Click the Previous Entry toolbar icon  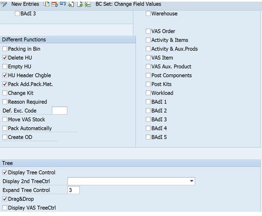(71, 4)
